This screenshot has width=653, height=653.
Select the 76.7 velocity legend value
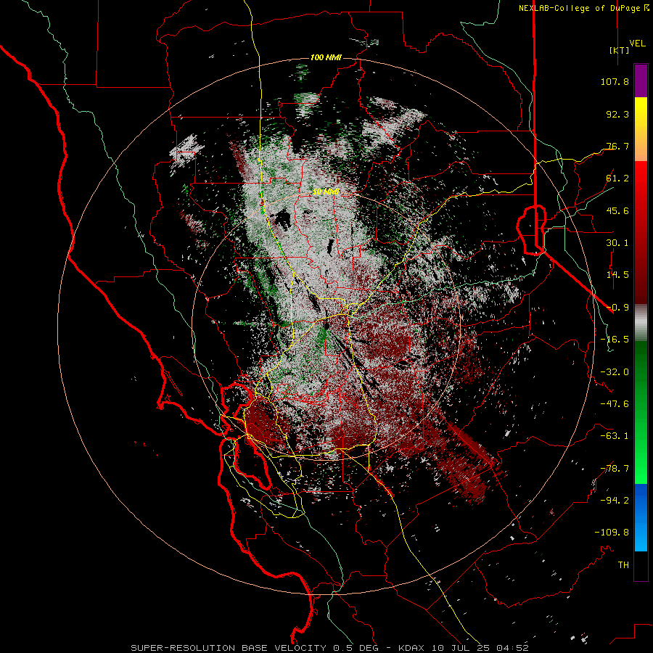click(617, 146)
